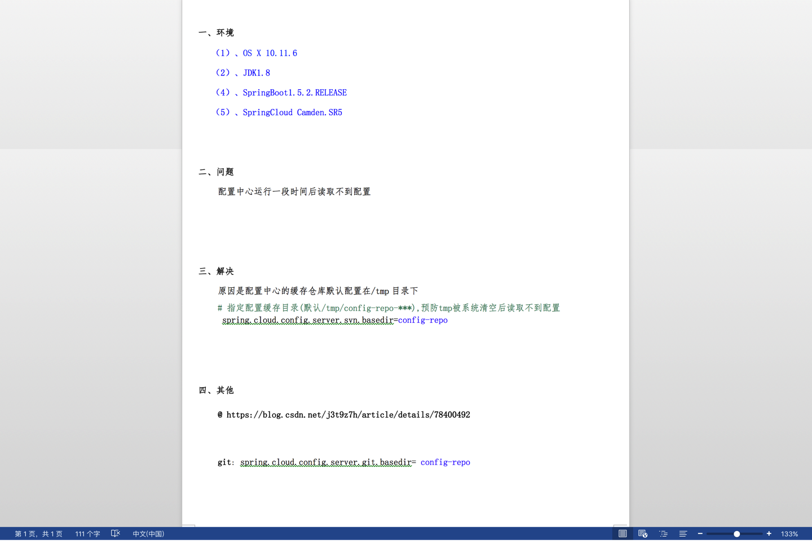The height and width of the screenshot is (548, 812).
Task: Open word count '111 个字'
Action: (x=87, y=533)
